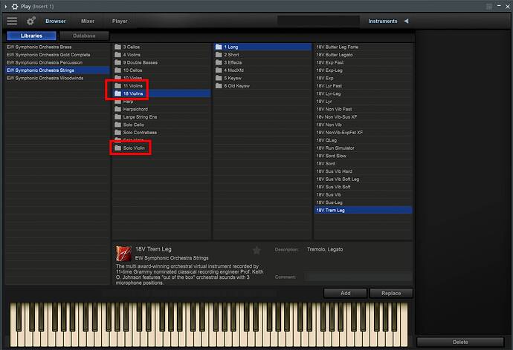Select 18V Sus Vib Hard instrument
Screen dimensions: 513x350
[x=363, y=171]
